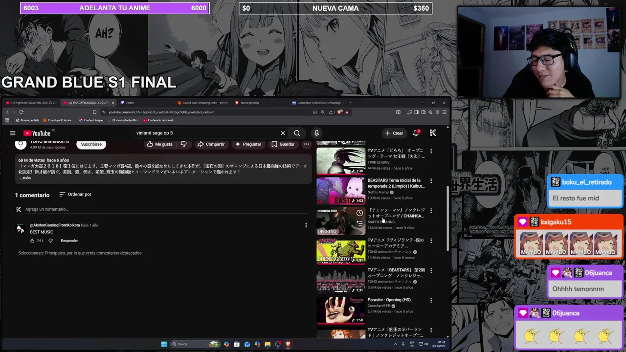
Task: Click the Brave Shields lion icon
Action: [x=340, y=112]
